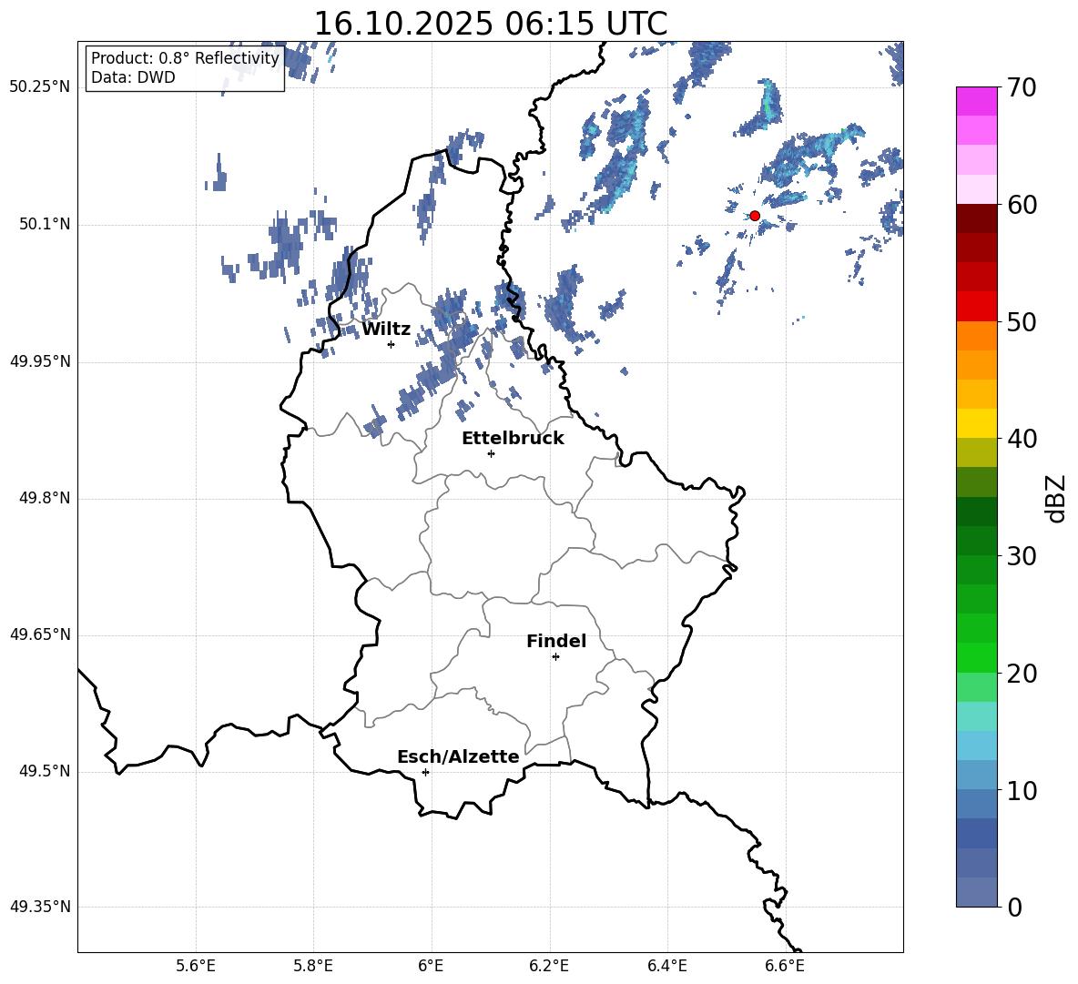Click the 6.2°E longitude tick label
Image resolution: width=1078 pixels, height=984 pixels.
click(549, 966)
